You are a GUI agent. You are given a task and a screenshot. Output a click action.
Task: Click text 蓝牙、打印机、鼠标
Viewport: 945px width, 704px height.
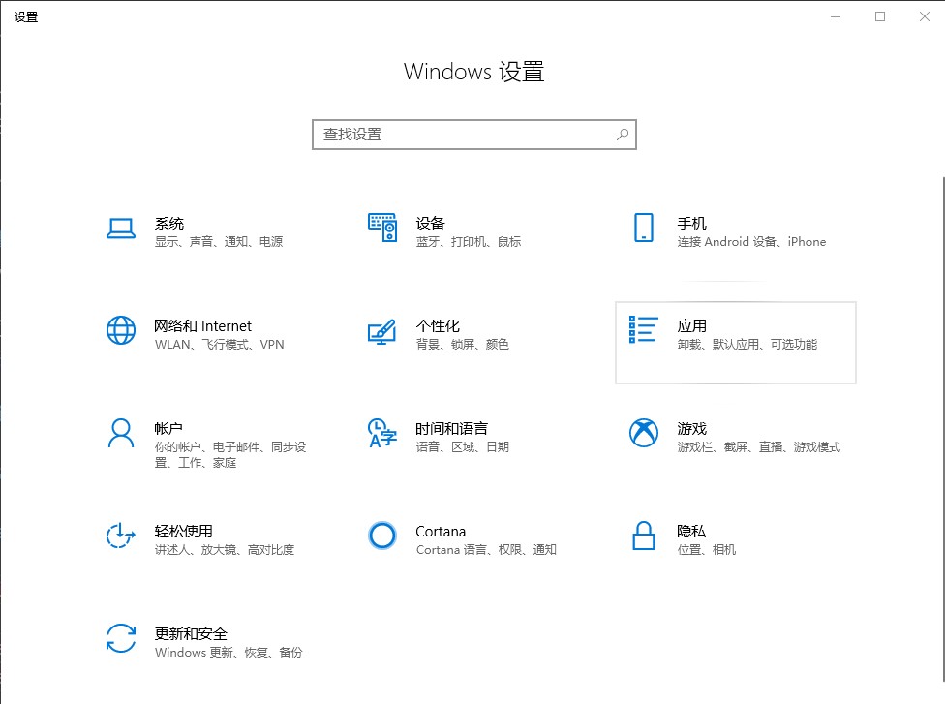[x=469, y=242]
